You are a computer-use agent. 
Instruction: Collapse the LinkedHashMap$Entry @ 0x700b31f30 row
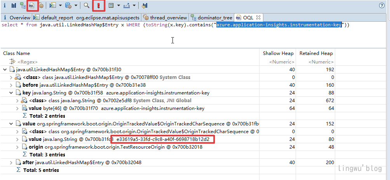[5, 70]
